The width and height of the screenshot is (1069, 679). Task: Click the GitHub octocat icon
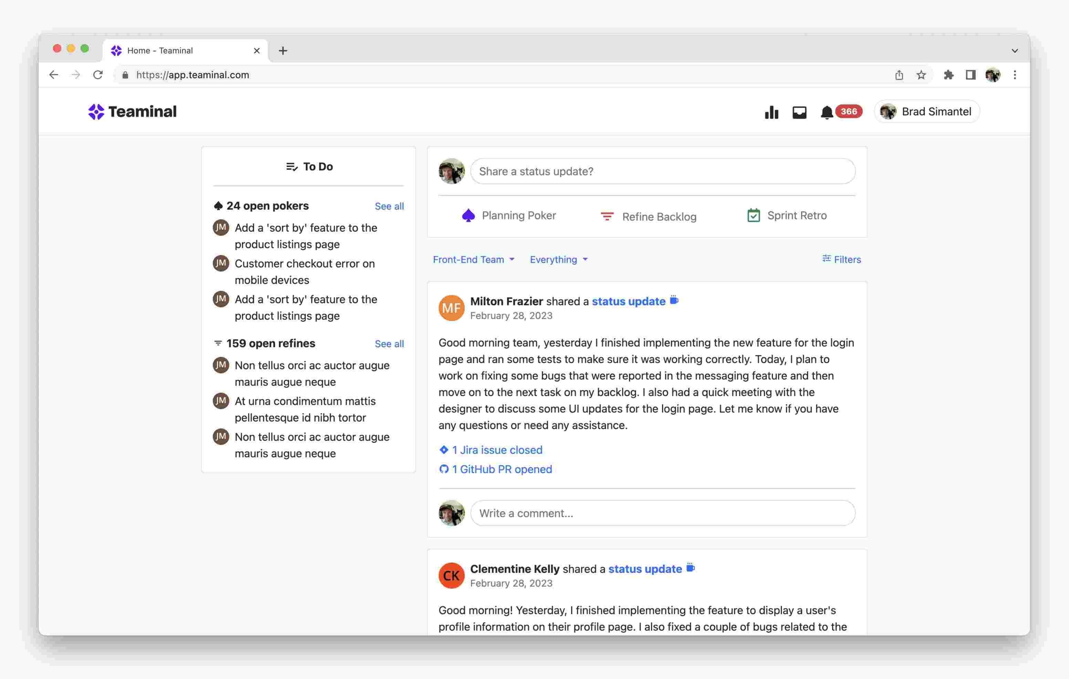444,469
